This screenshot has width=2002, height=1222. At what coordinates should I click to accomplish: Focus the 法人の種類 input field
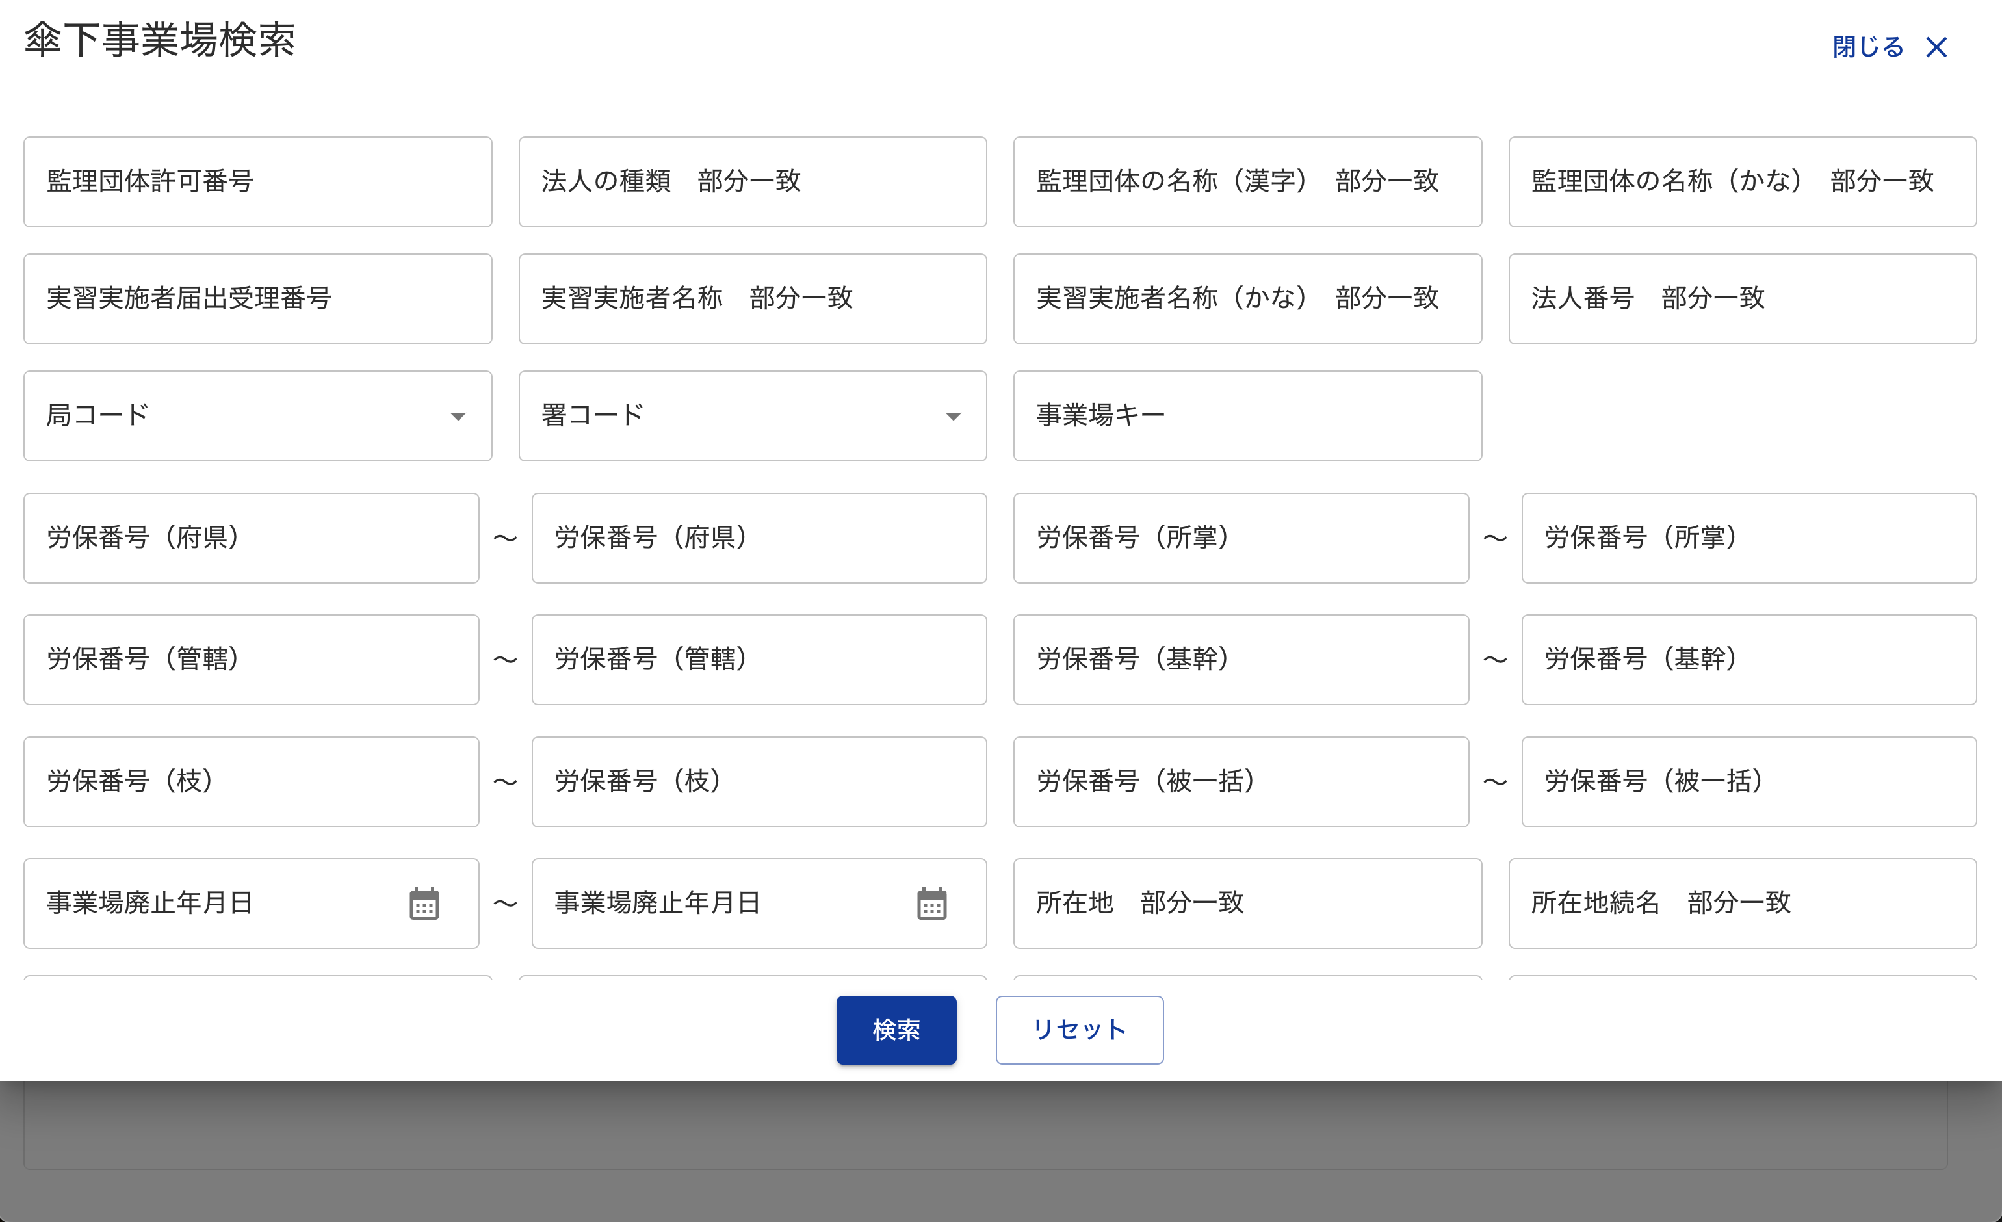753,182
